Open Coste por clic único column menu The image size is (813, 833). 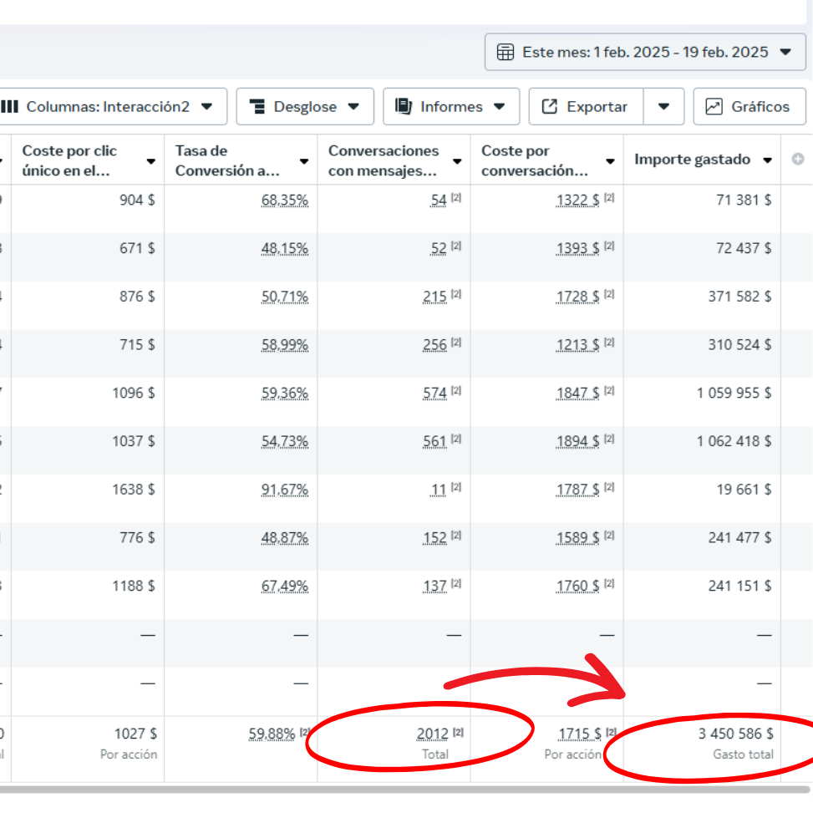pos(151,160)
